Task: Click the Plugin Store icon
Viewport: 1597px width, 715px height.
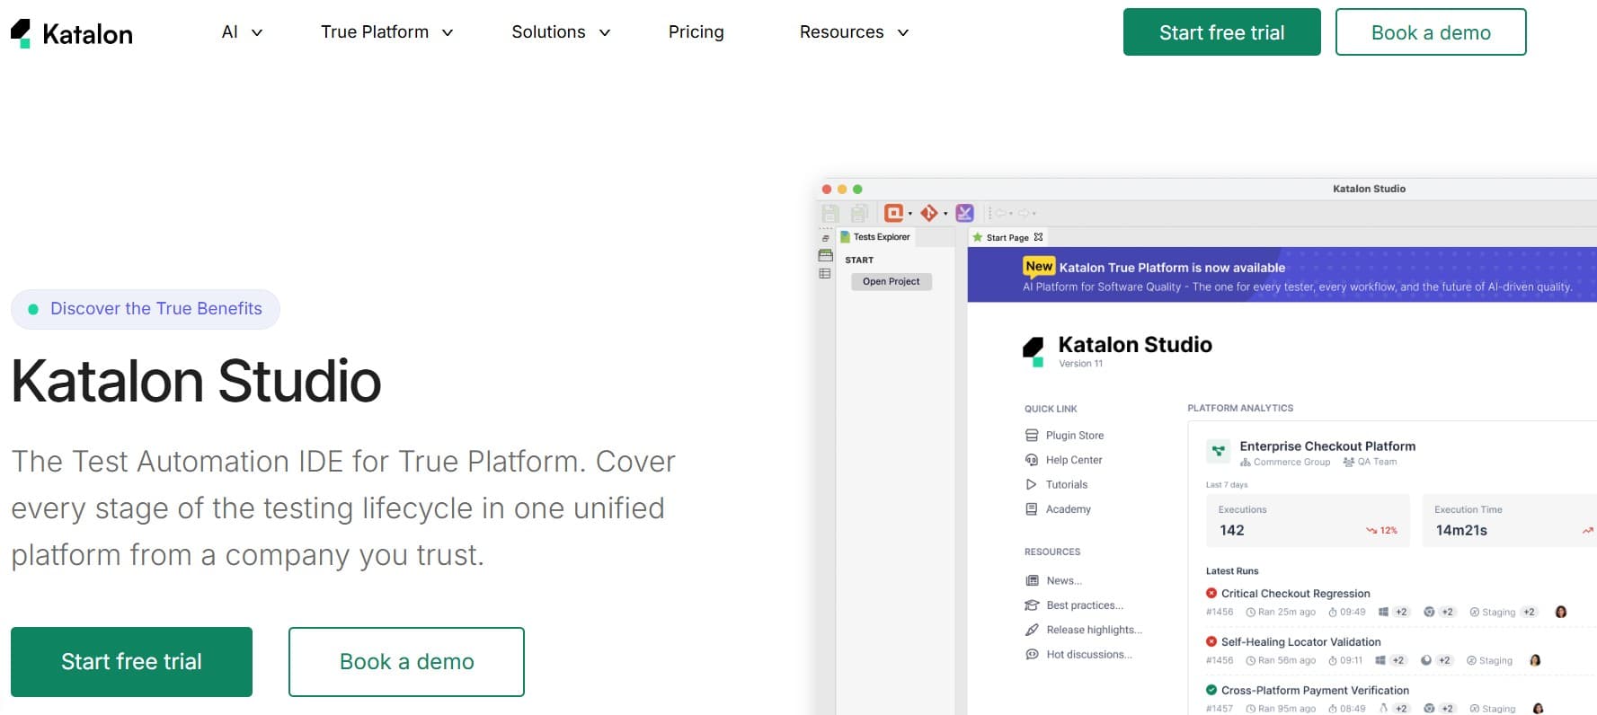Action: click(1032, 436)
